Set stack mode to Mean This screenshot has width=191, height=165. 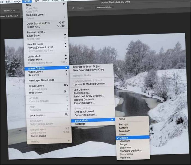tap(132, 134)
